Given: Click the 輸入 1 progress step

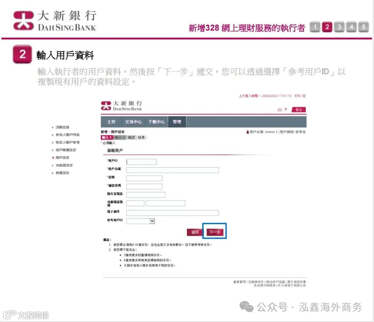Looking at the screenshot, I should click(x=107, y=137).
